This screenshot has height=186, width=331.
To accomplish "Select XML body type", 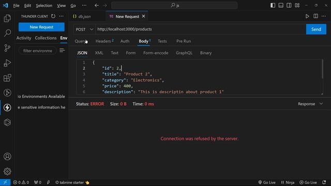I will pos(99,53).
